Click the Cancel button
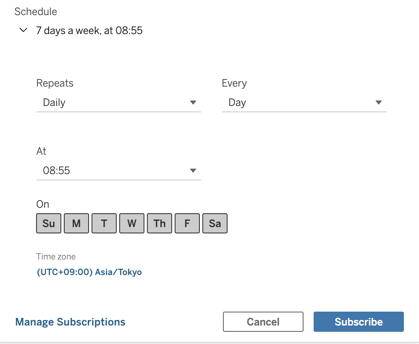This screenshot has height=344, width=419. pos(263,322)
